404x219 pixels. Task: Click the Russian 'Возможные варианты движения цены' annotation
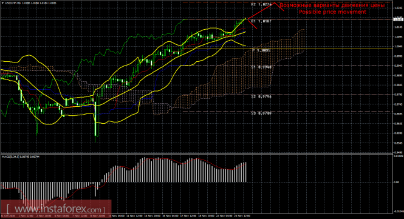(x=332, y=5)
